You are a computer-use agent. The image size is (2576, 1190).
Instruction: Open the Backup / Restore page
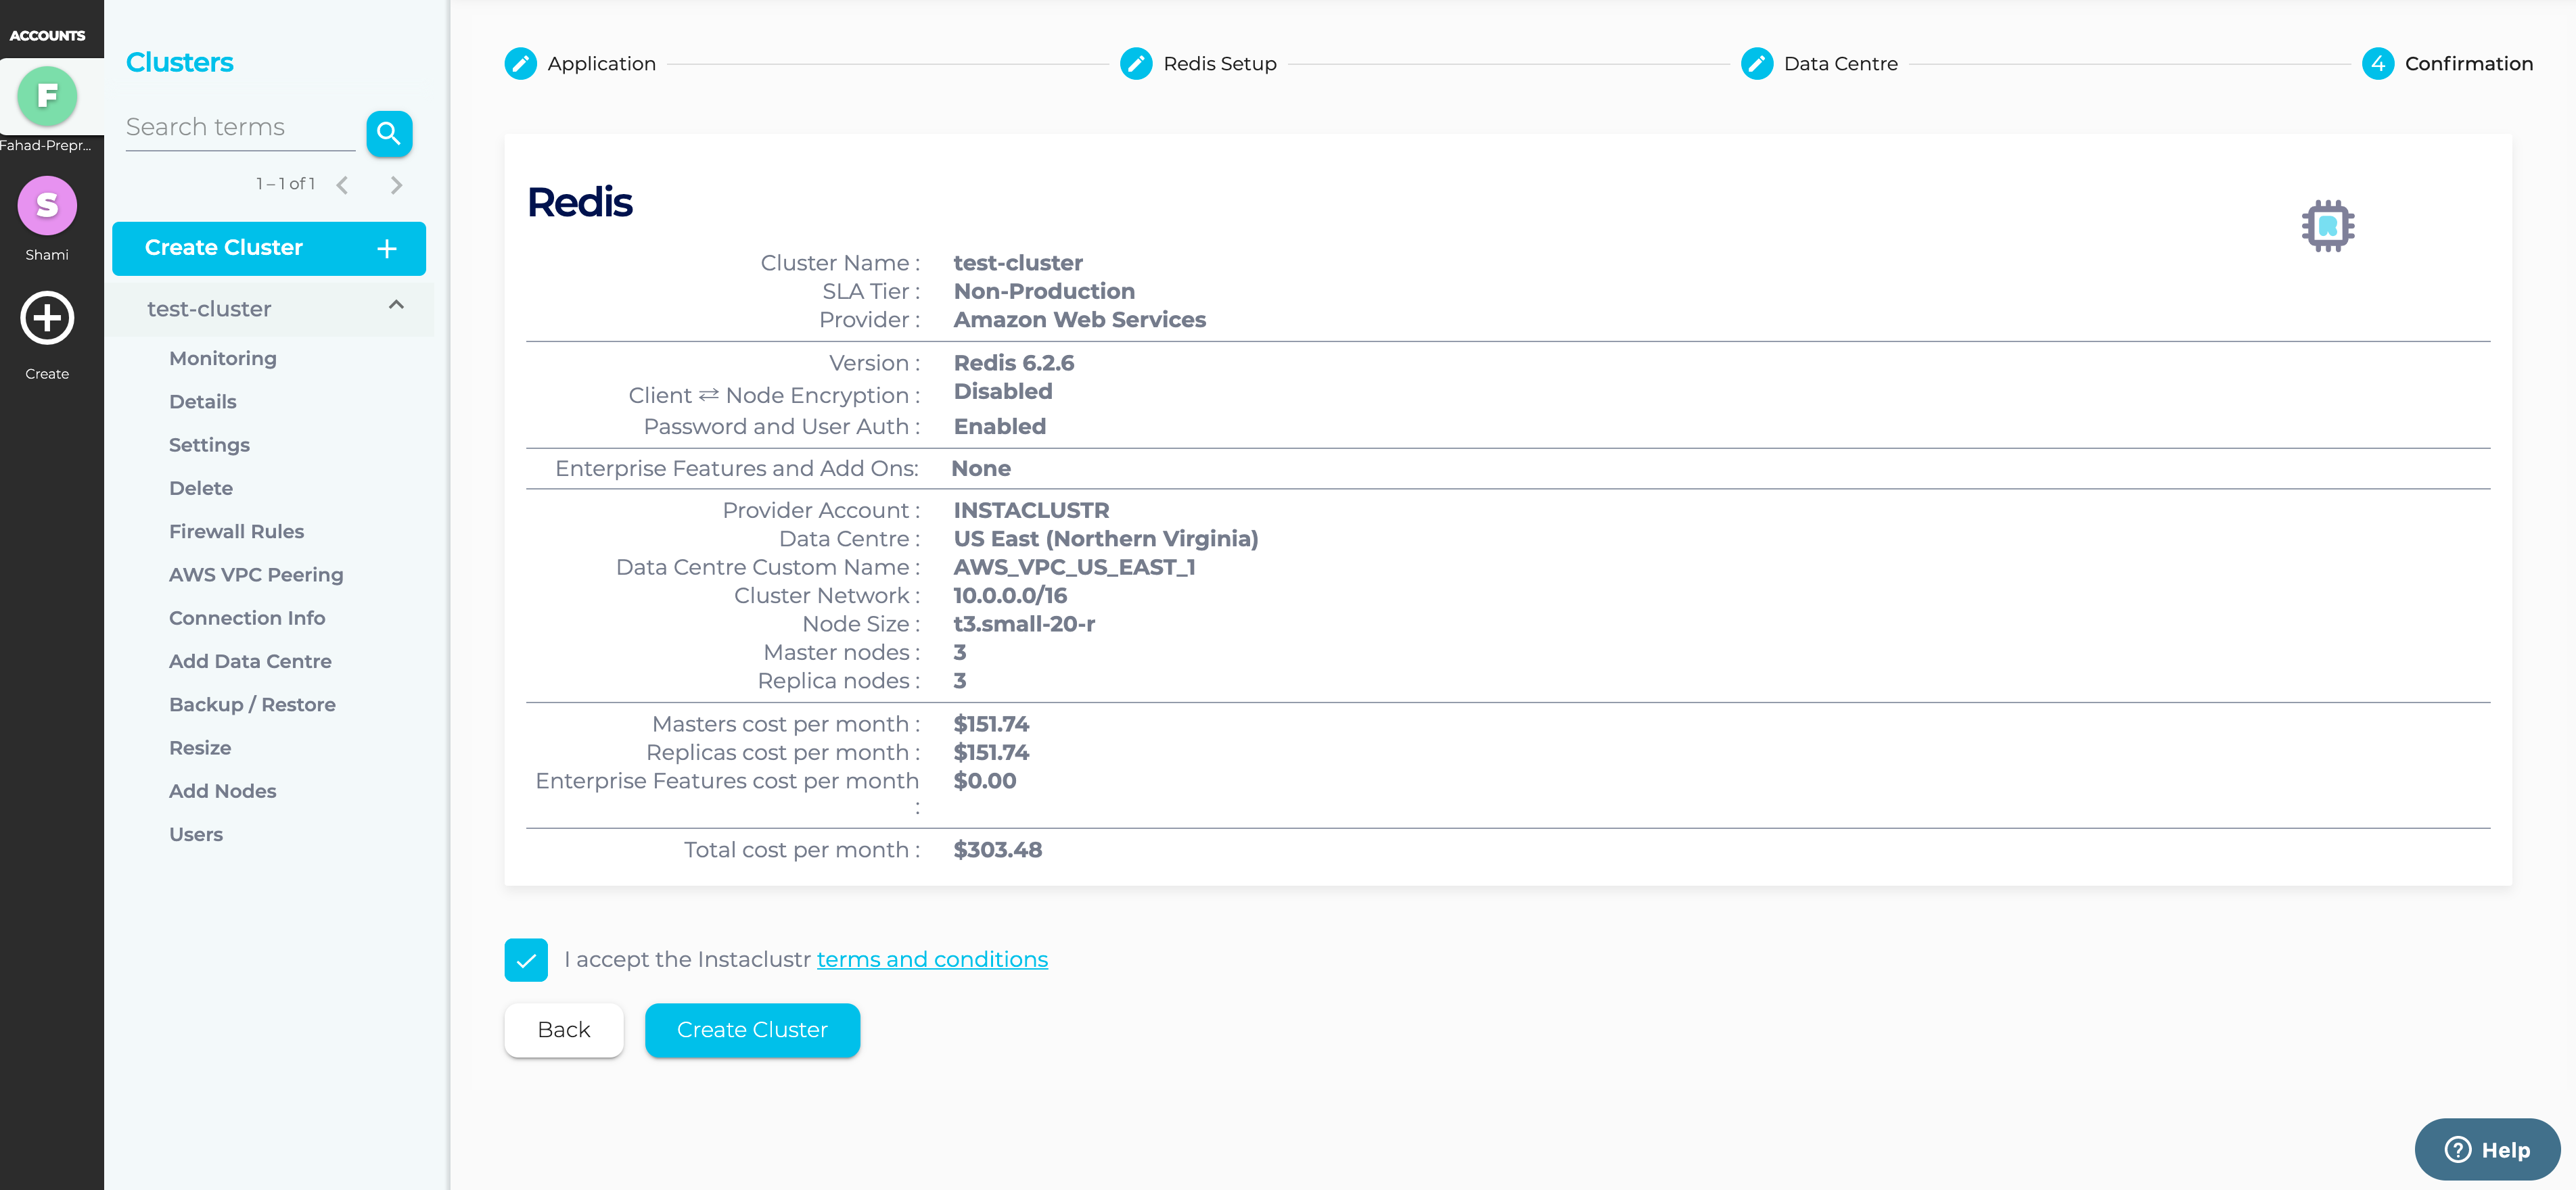(x=252, y=705)
